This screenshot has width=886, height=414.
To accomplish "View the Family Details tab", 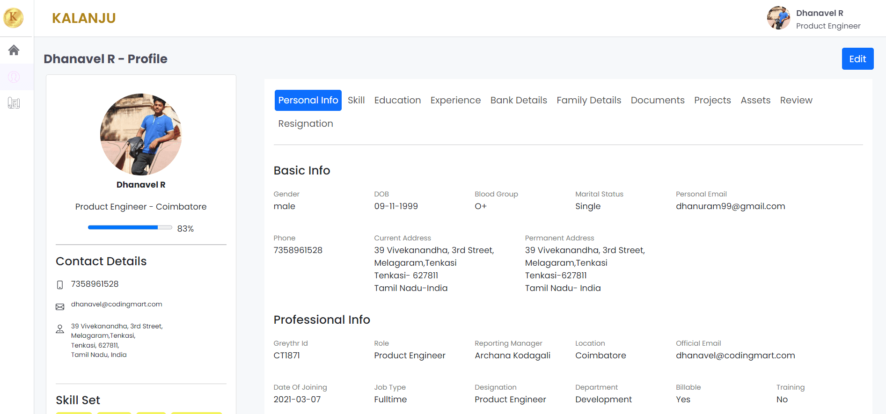I will 589,100.
